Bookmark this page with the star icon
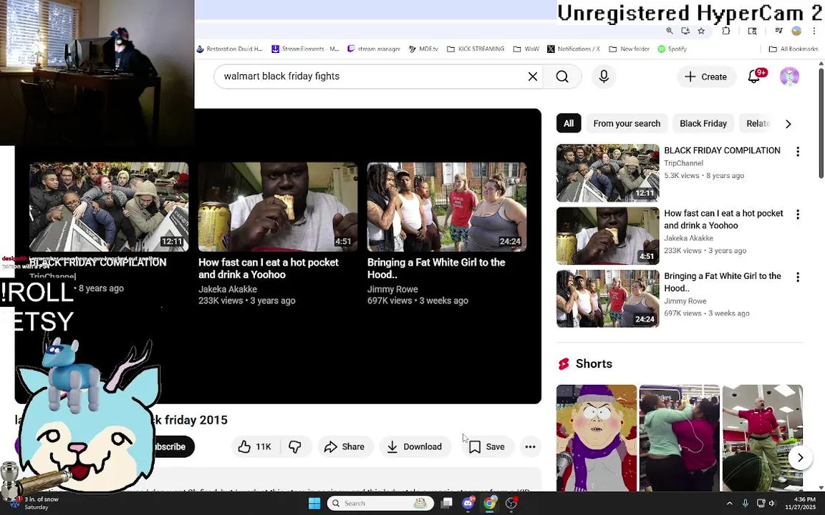Viewport: 825px width, 515px height. pyautogui.click(x=701, y=31)
